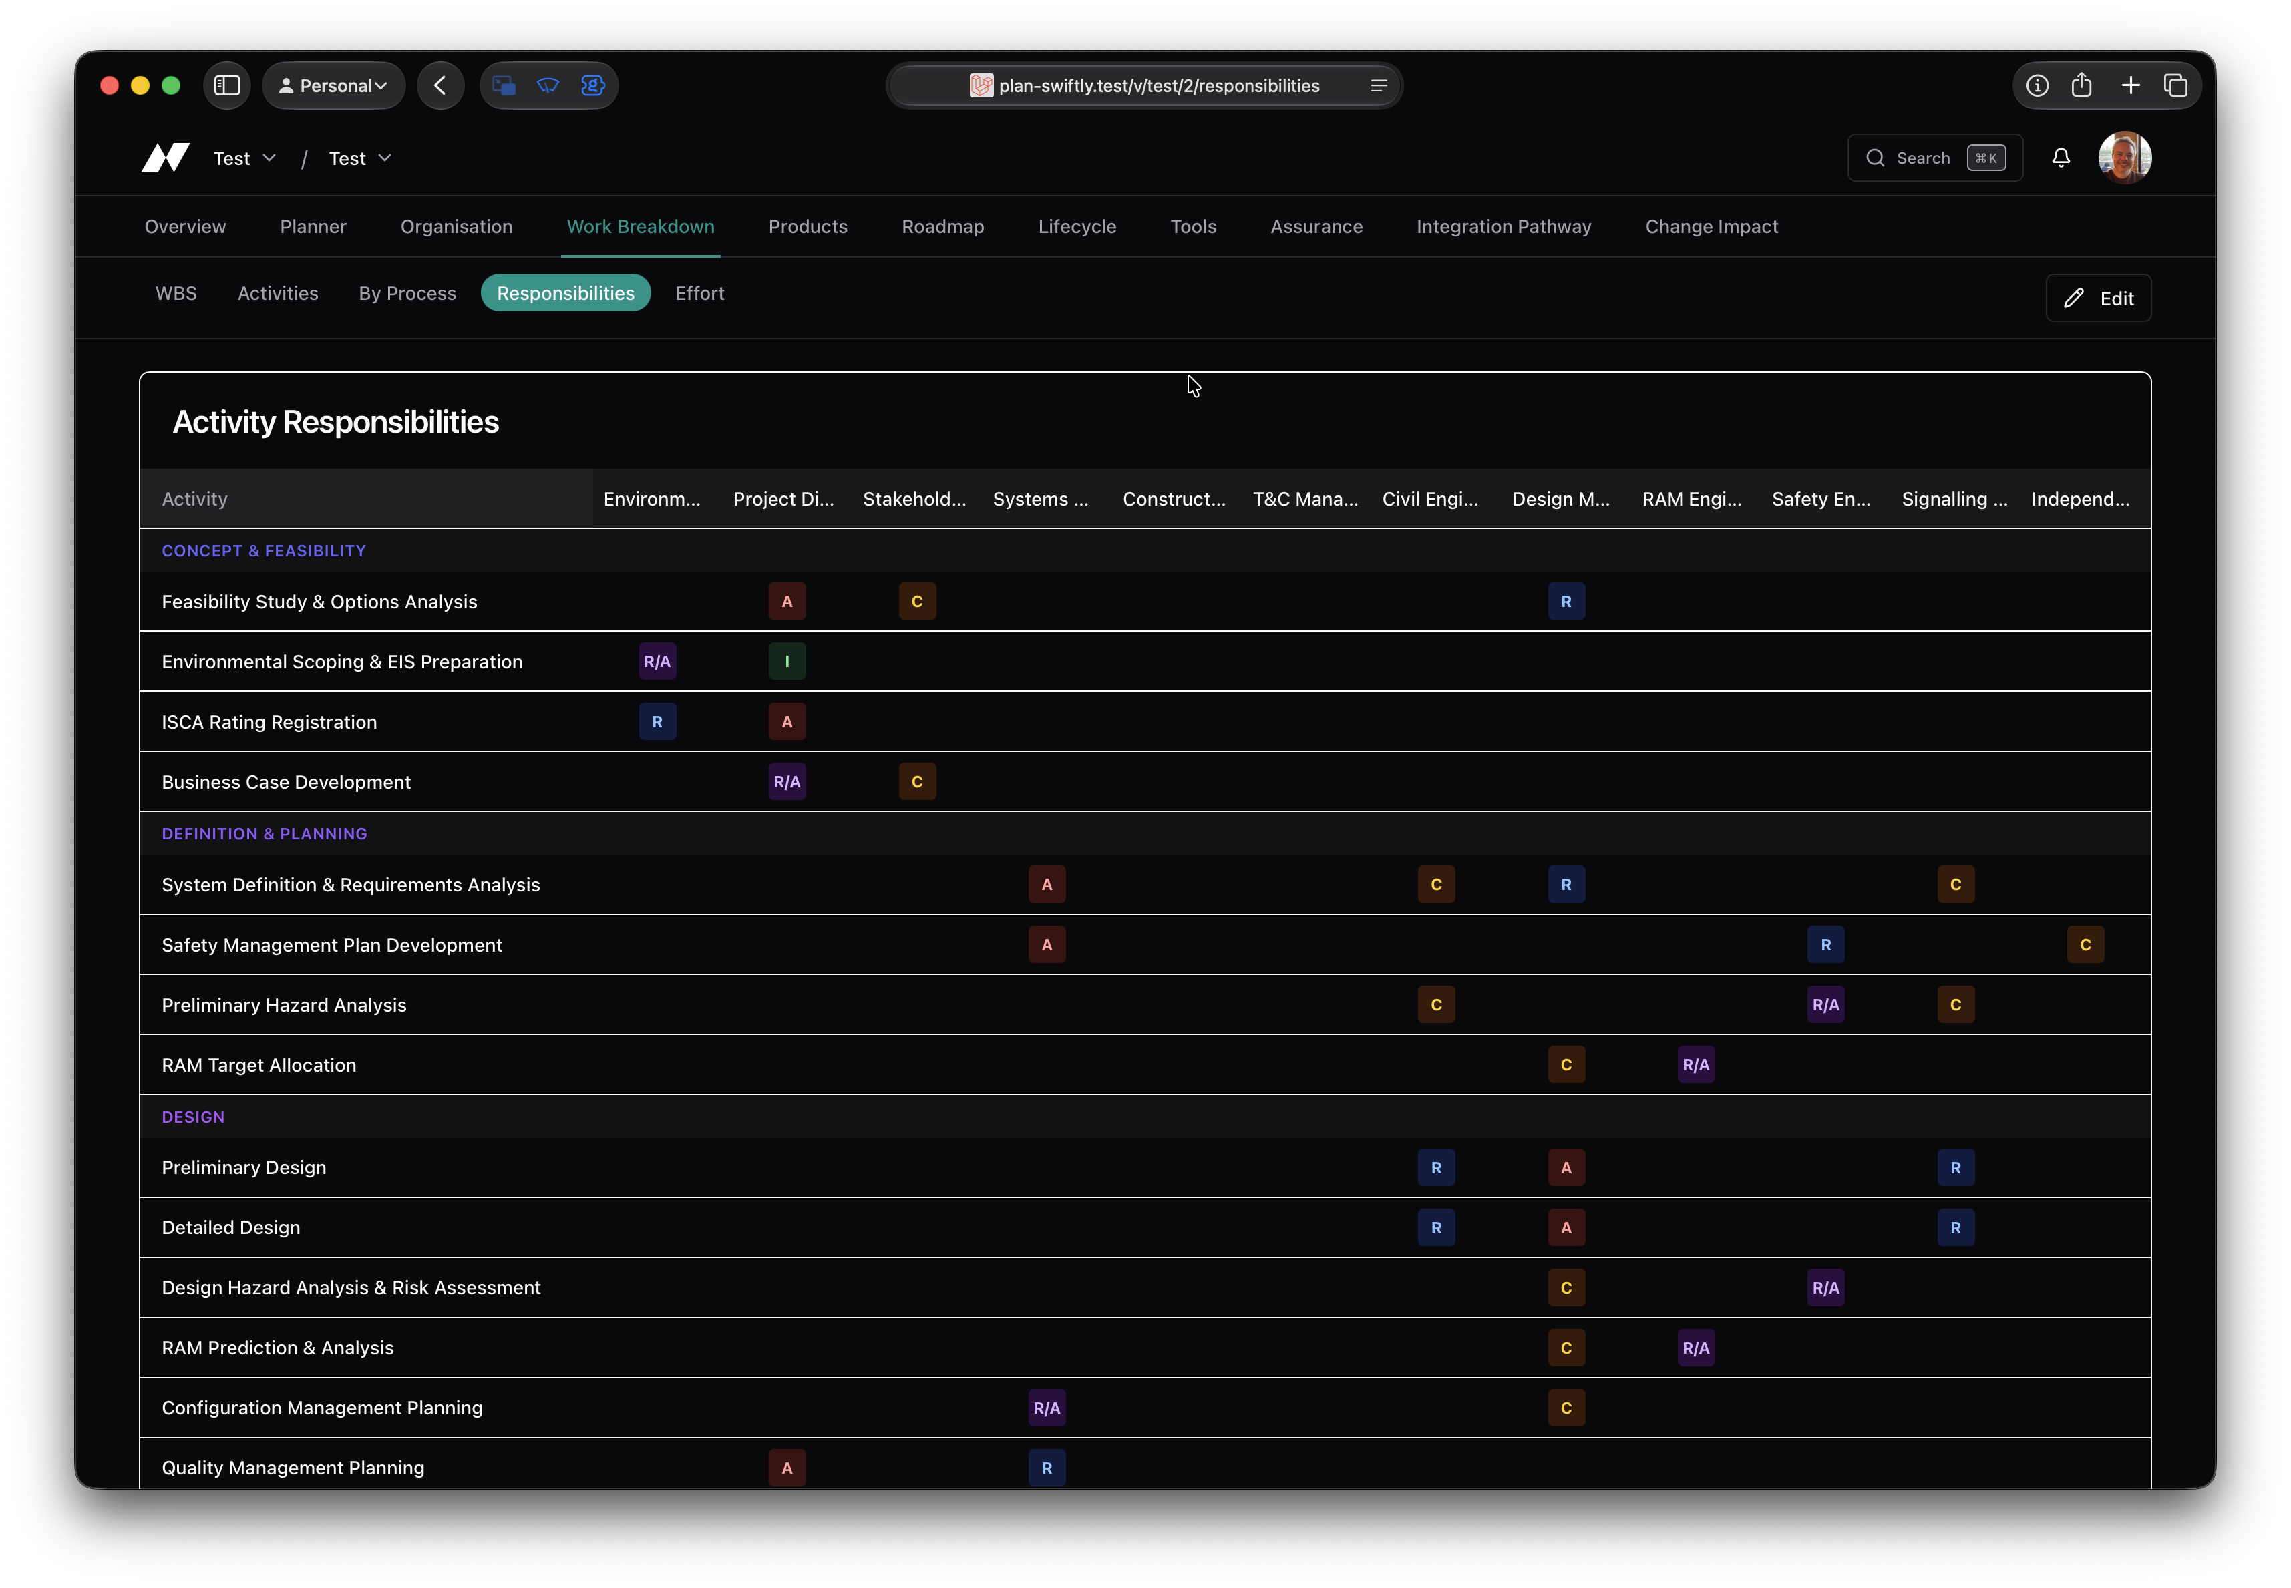Open the Products tab
Screen dimensions: 2291x1588
(x=808, y=226)
